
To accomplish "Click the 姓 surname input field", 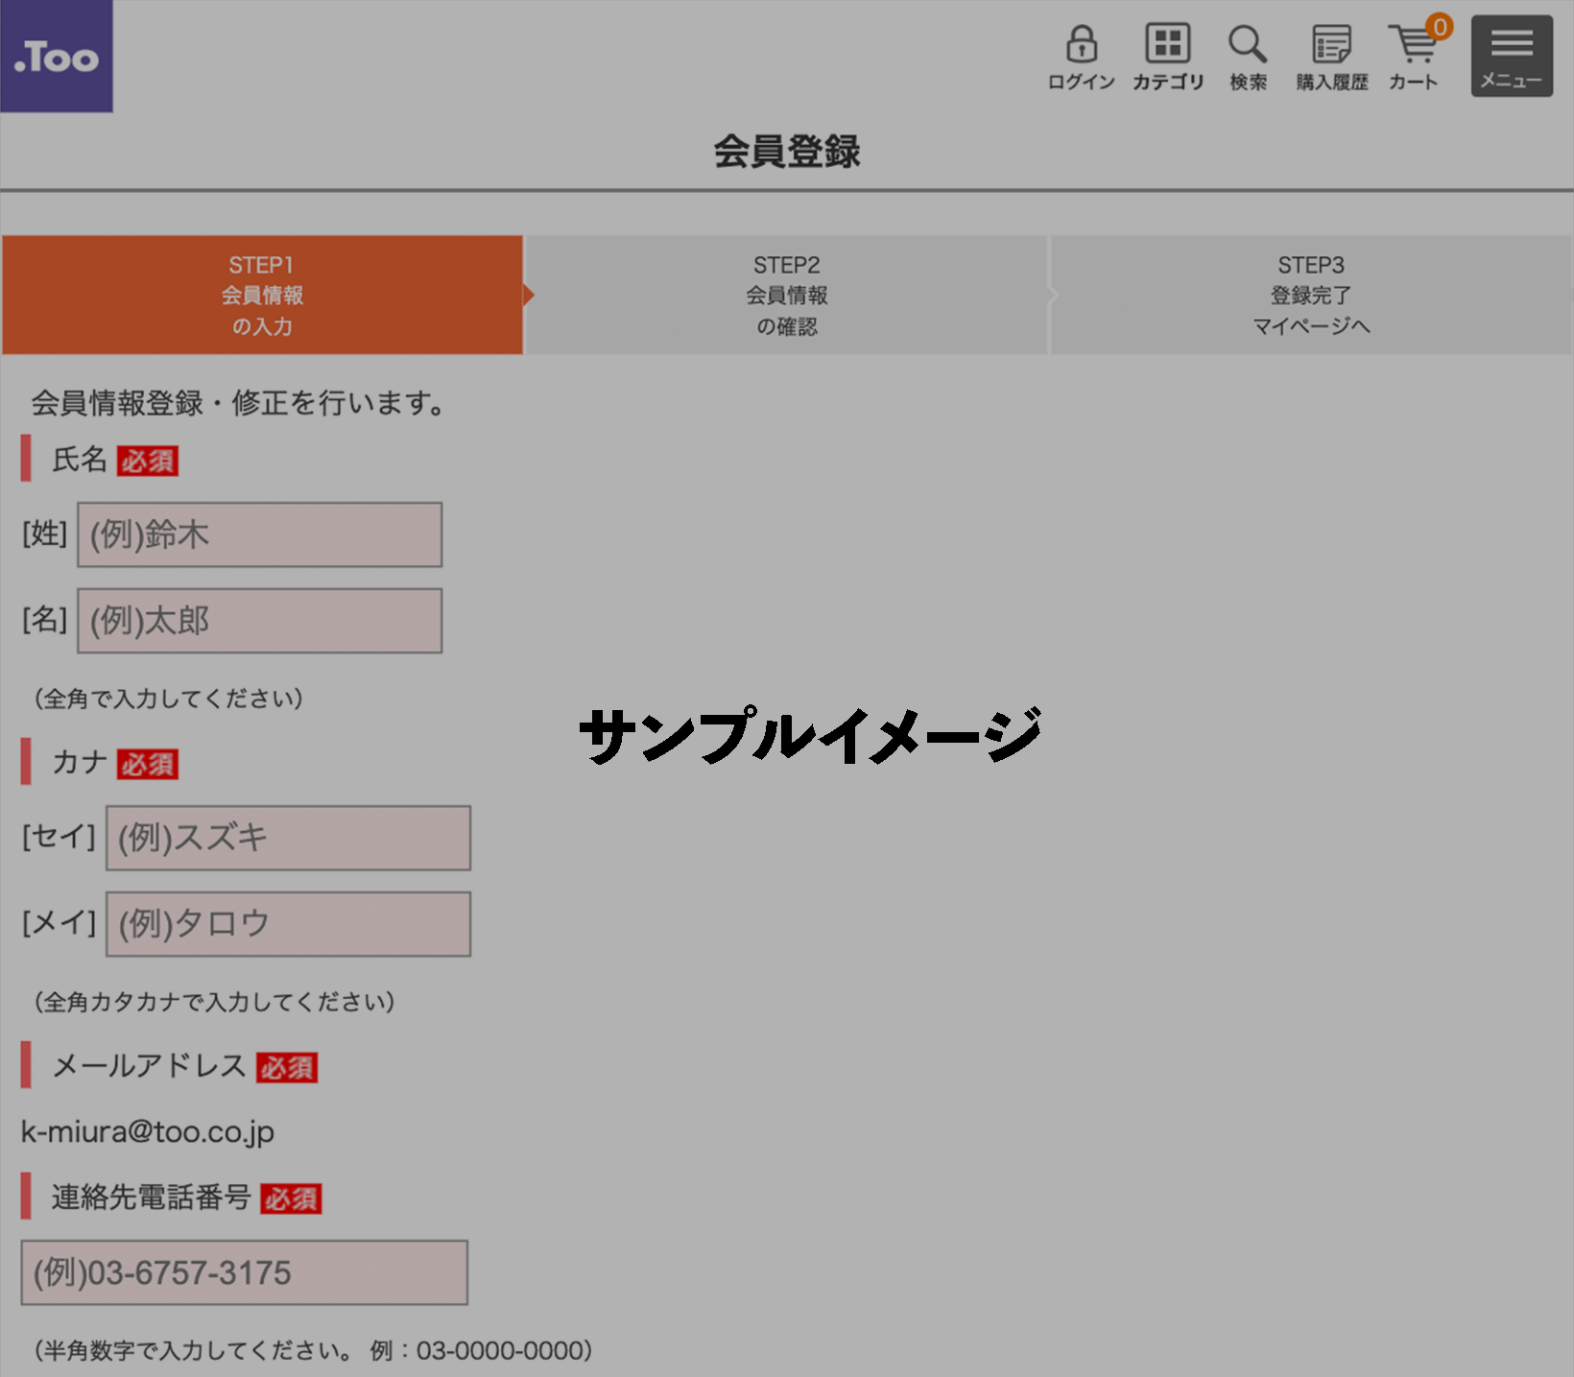I will point(259,534).
